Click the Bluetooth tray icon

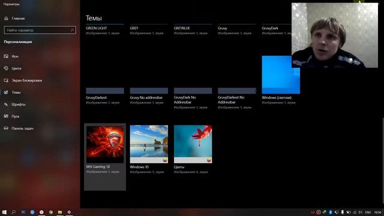[331, 212]
